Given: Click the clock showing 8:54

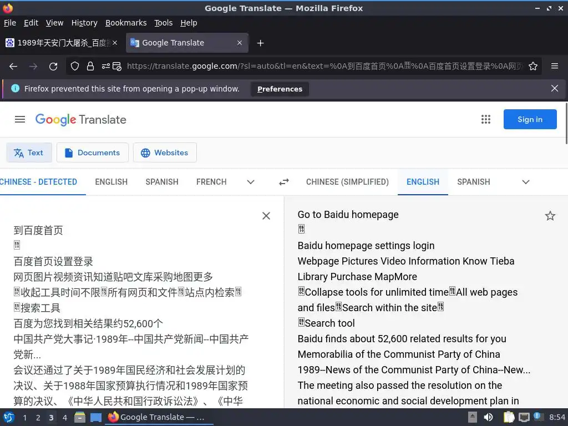Looking at the screenshot, I should coord(557,417).
